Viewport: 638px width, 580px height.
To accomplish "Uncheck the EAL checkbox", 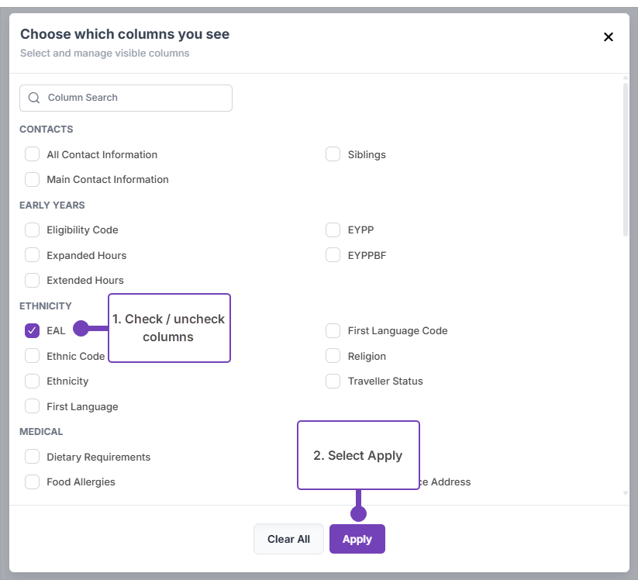I will pyautogui.click(x=32, y=331).
